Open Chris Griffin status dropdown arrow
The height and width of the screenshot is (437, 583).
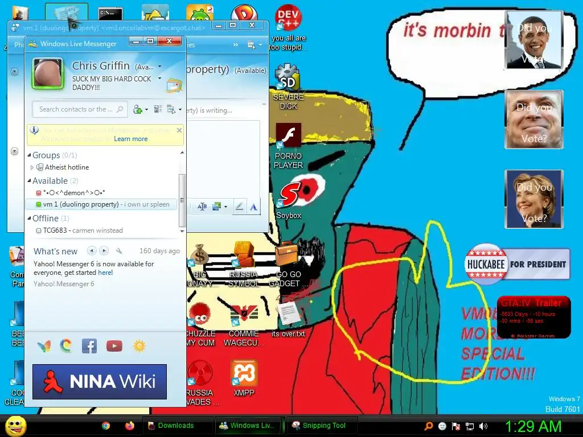click(x=160, y=67)
